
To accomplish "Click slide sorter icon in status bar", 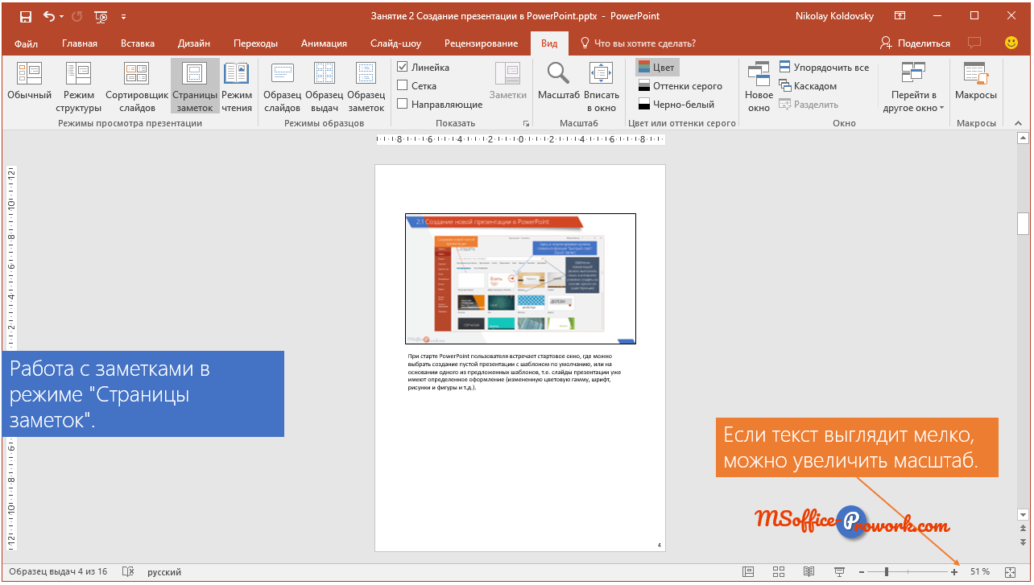I will [x=779, y=571].
